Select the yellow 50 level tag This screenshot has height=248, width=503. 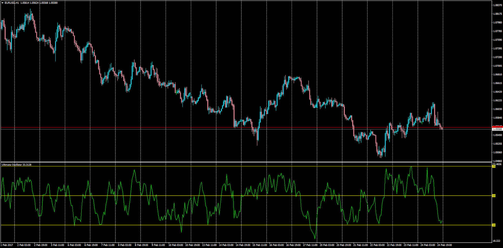coord(494,196)
